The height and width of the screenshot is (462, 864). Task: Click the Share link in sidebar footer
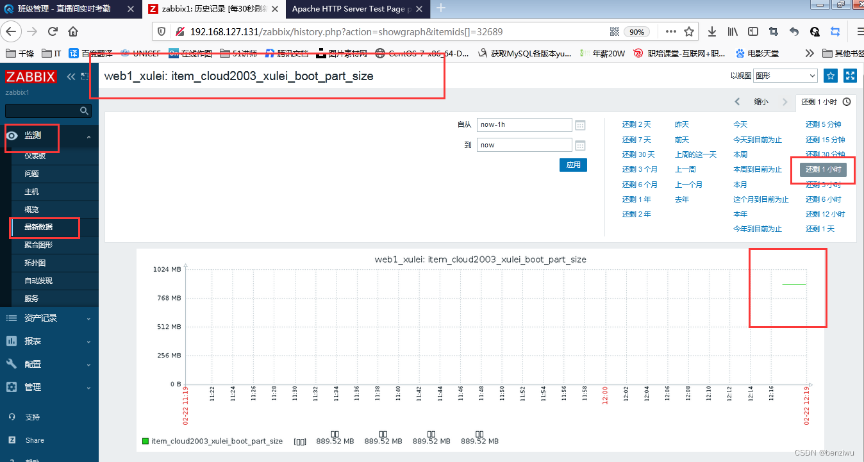pos(35,440)
